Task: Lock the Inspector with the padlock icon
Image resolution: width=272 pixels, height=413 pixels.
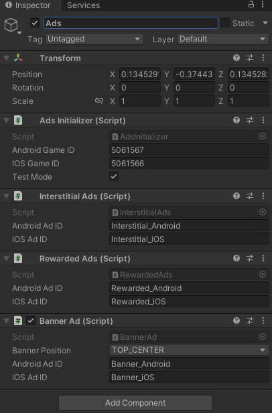Action: (251, 5)
